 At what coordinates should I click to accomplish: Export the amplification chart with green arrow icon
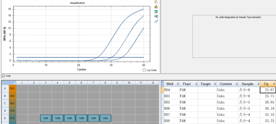pyautogui.click(x=156, y=12)
